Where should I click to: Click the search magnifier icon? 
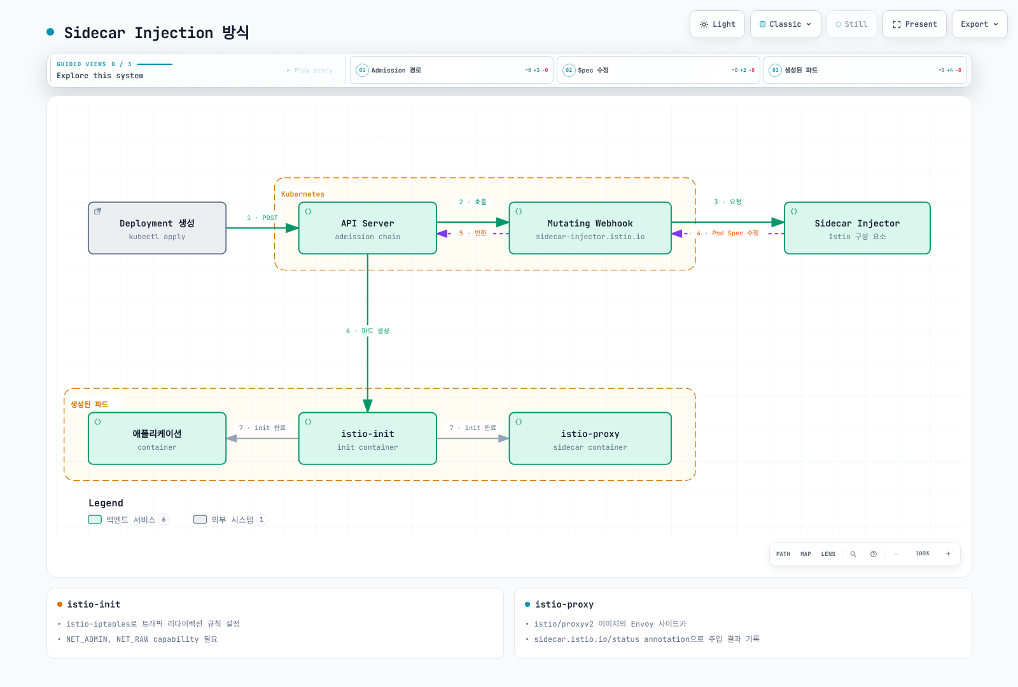click(x=853, y=554)
